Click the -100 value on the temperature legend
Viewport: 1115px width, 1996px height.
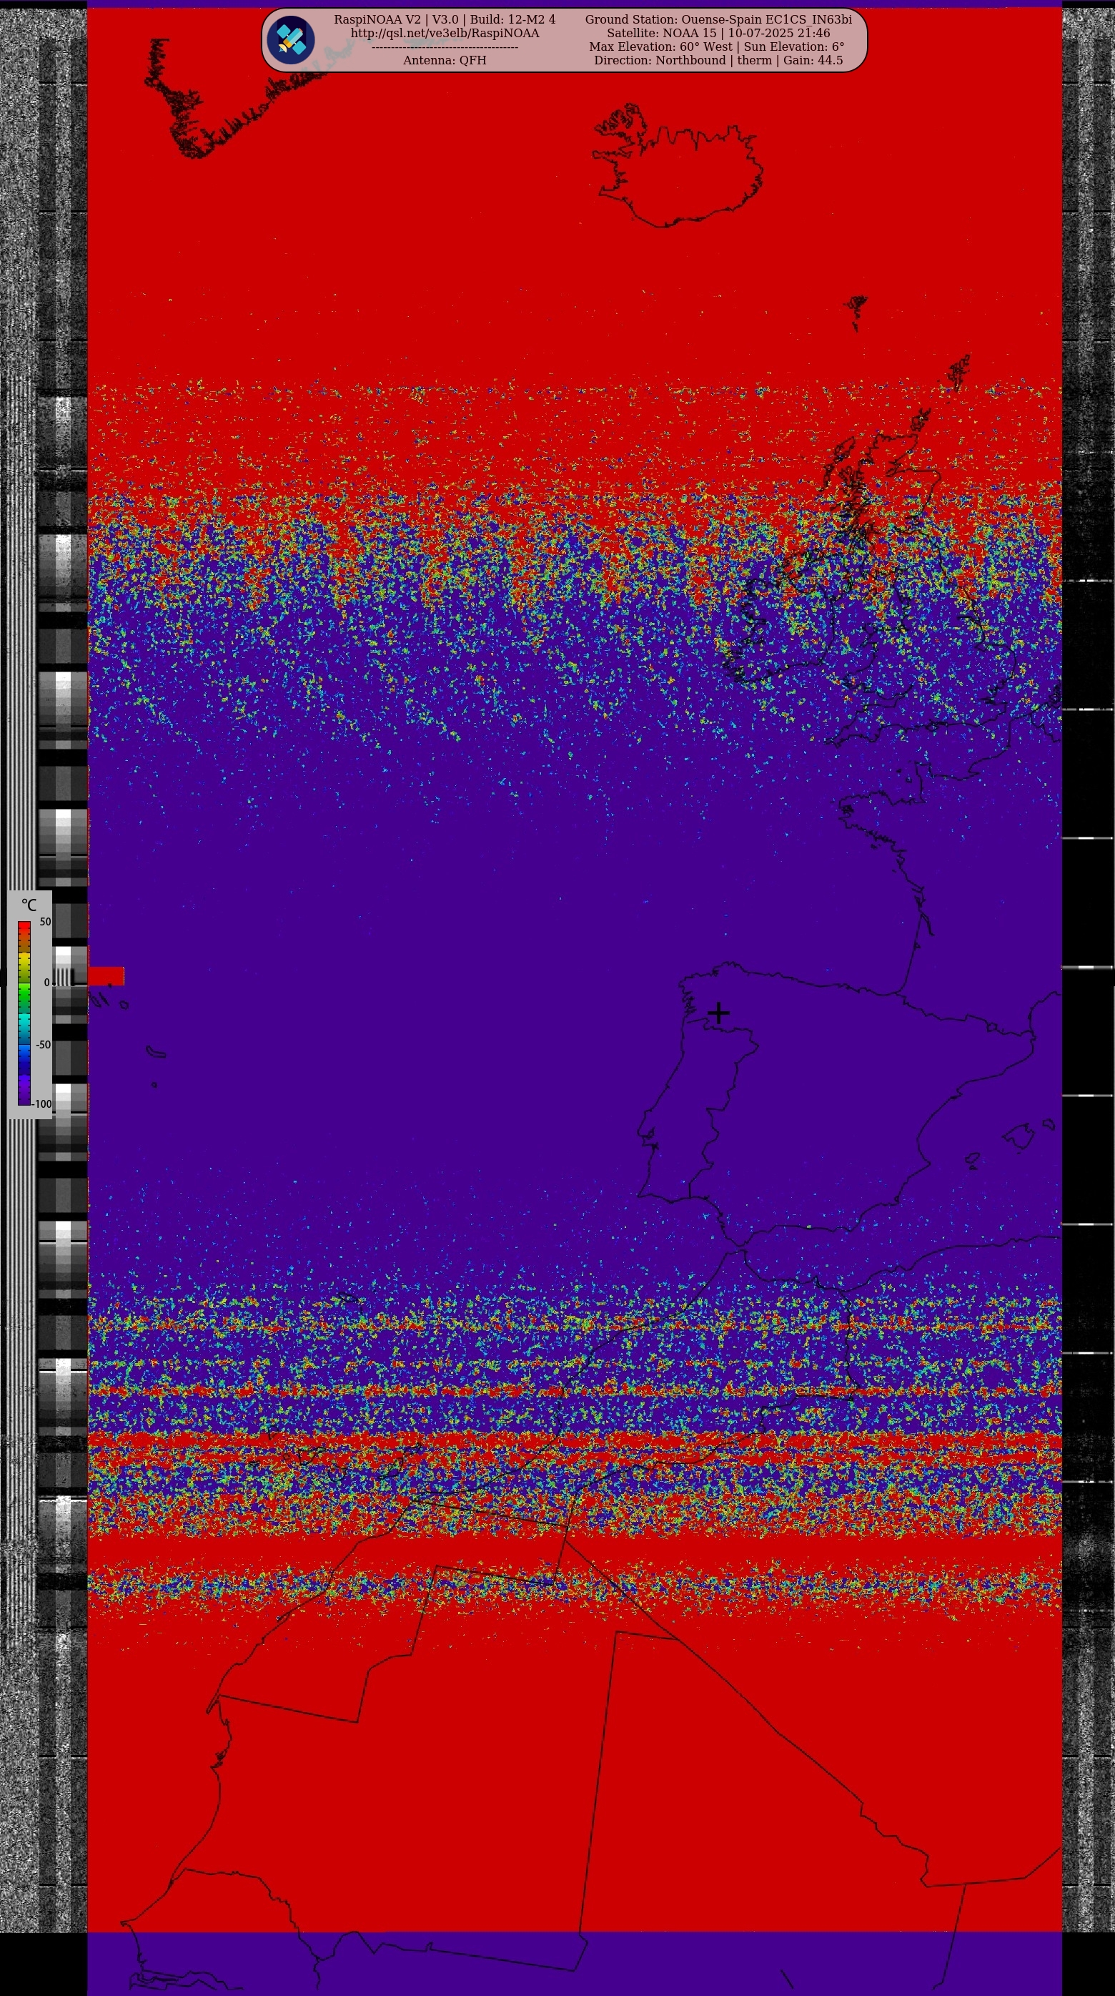(41, 1104)
